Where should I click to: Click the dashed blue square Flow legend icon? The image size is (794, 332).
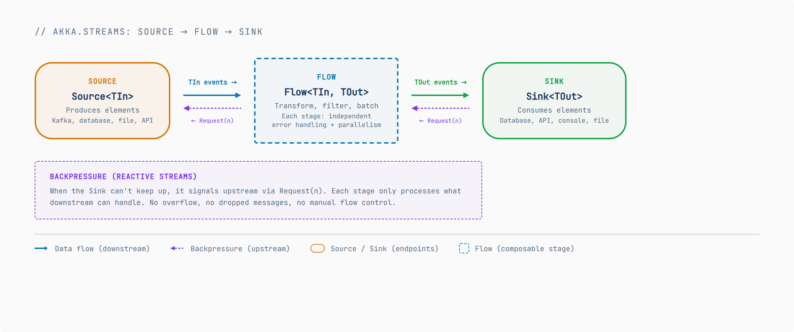[464, 248]
